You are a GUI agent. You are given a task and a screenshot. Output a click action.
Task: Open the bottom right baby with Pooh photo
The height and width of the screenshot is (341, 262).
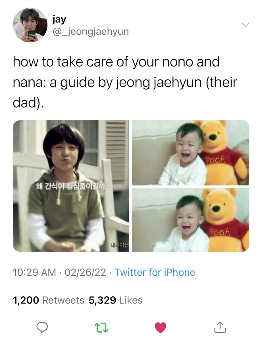pyautogui.click(x=190, y=220)
